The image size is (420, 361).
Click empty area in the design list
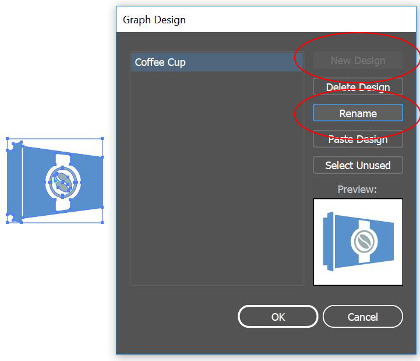pos(217,187)
